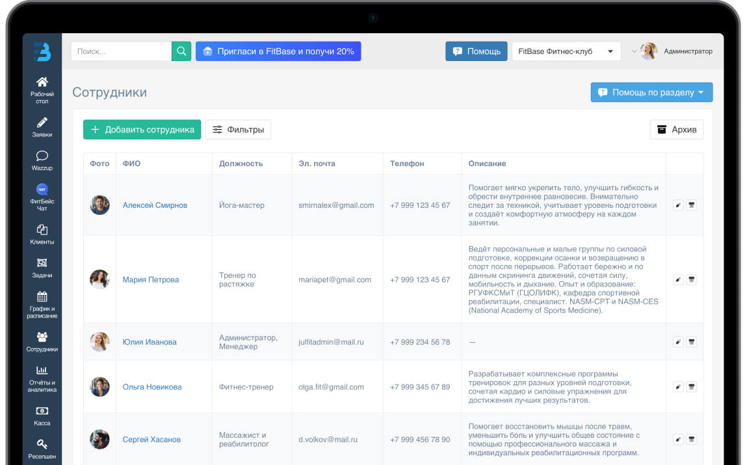This screenshot has width=745, height=465.
Task: Expand the chevron beside the administrator avatar
Action: (x=634, y=51)
